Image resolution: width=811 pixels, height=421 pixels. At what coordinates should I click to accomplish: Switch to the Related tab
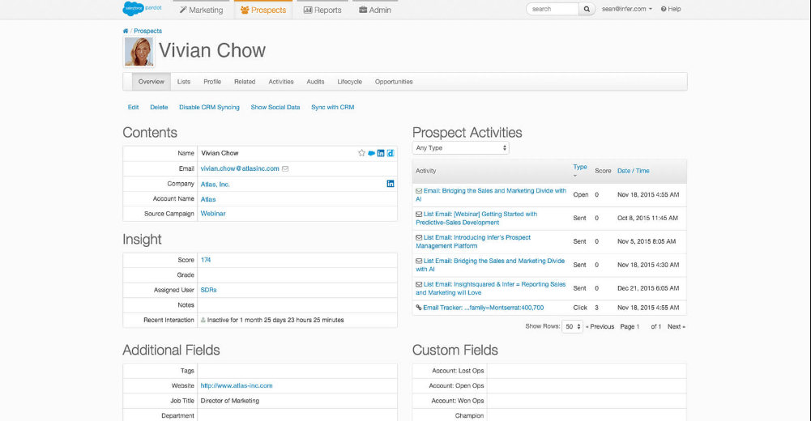pyautogui.click(x=245, y=82)
